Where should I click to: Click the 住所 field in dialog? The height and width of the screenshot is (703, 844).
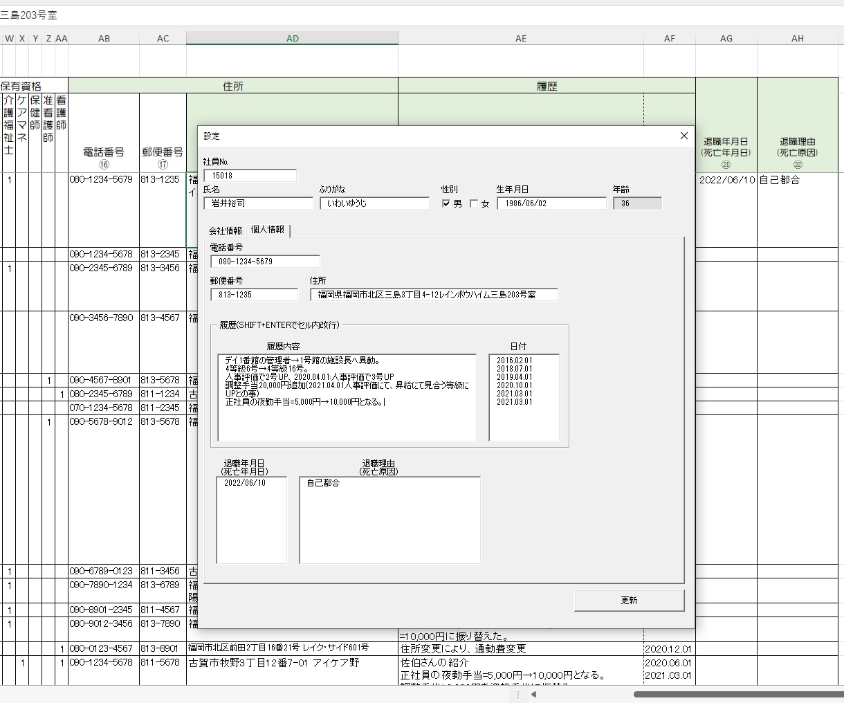pos(434,295)
